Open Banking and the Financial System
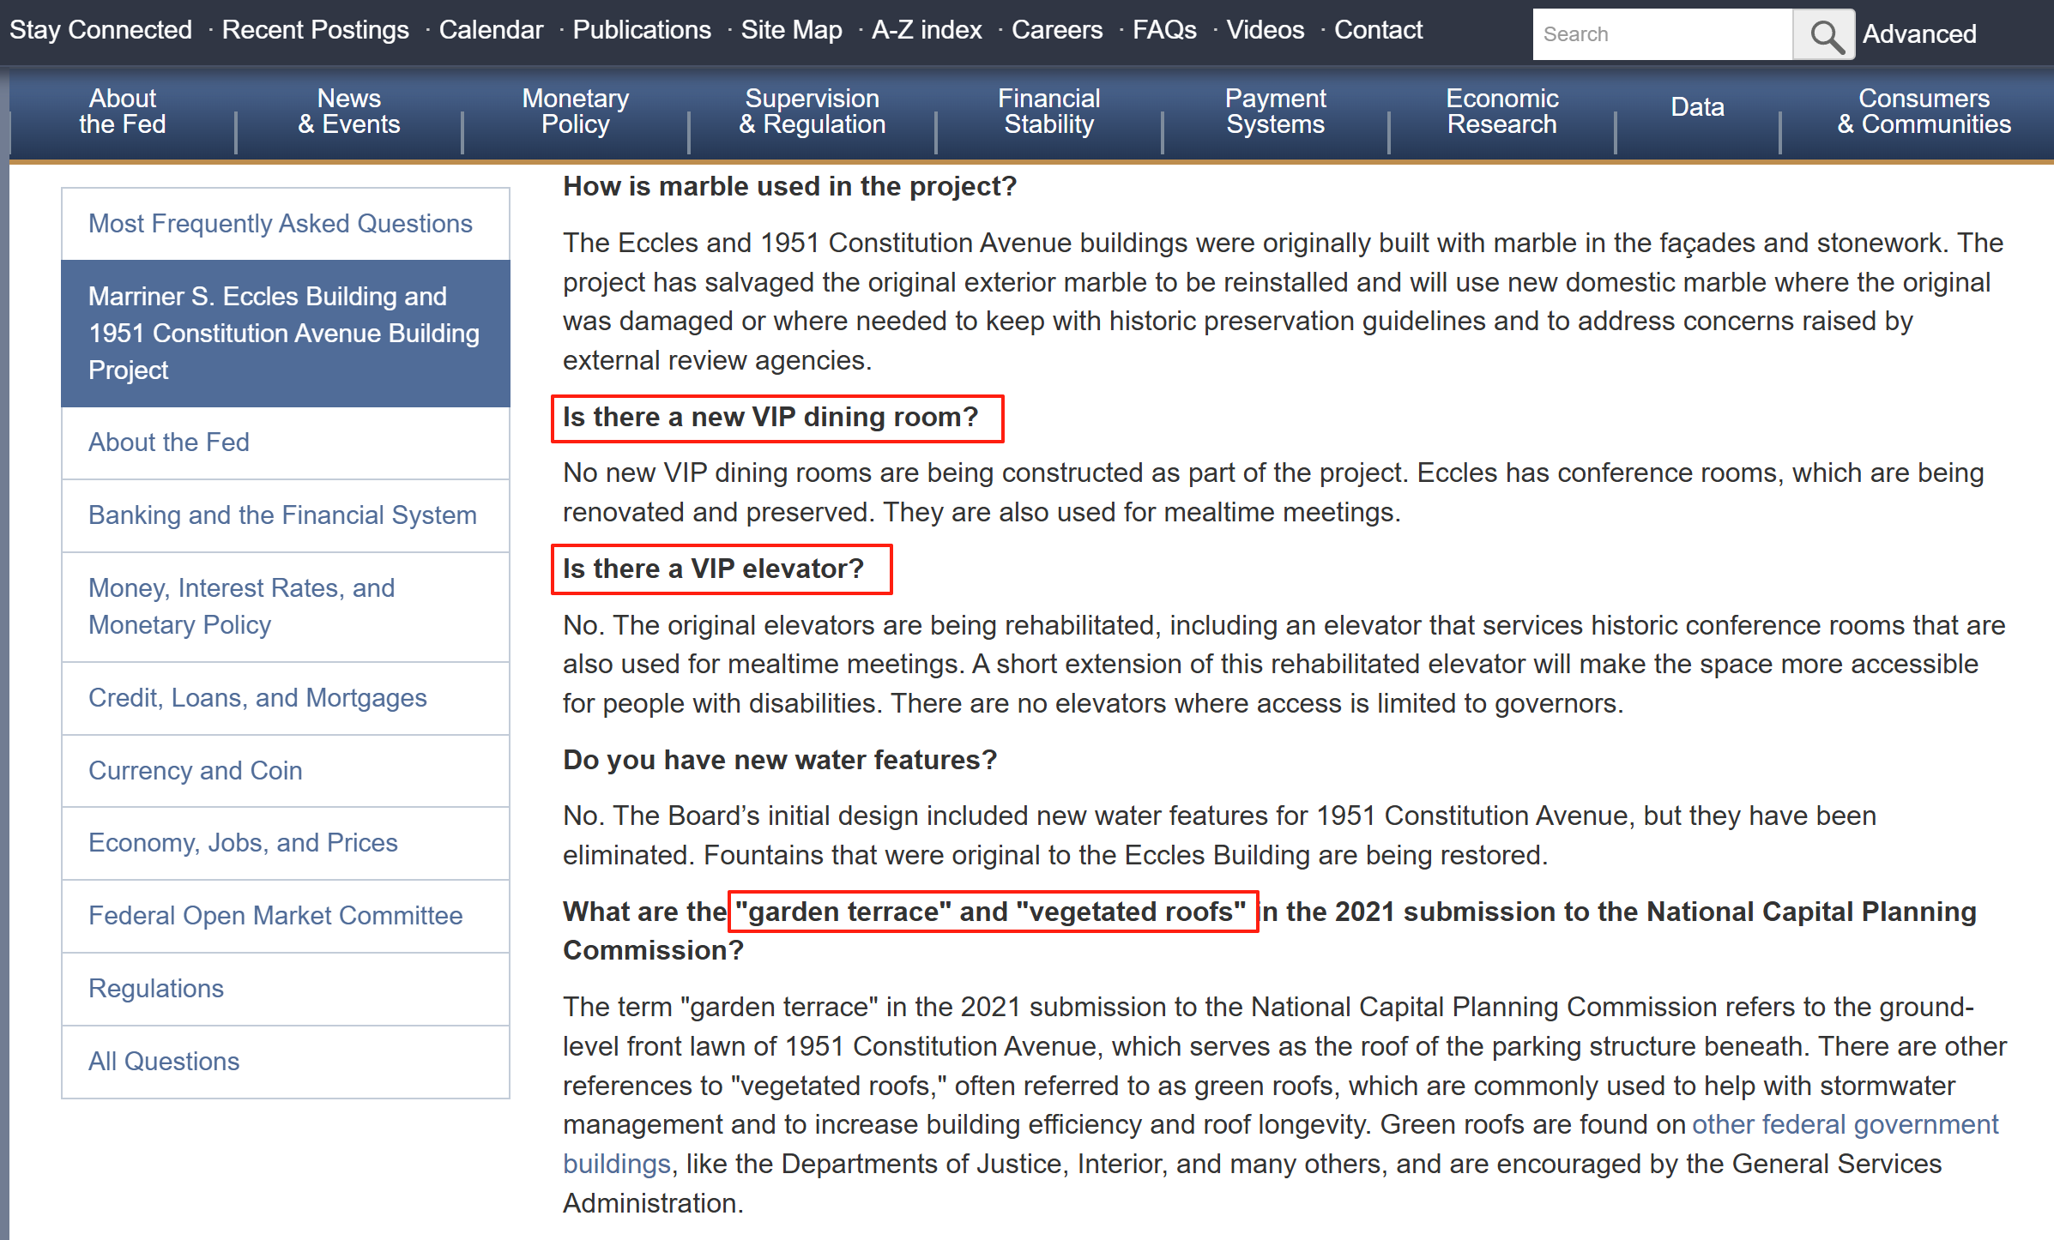The width and height of the screenshot is (2054, 1240). tap(282, 515)
